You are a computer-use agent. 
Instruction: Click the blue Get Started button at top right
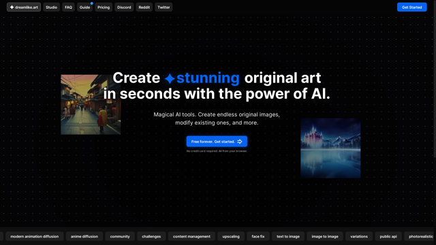[x=411, y=7]
